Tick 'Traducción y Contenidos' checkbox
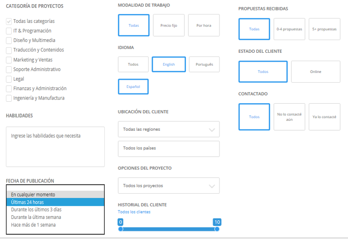 9,50
